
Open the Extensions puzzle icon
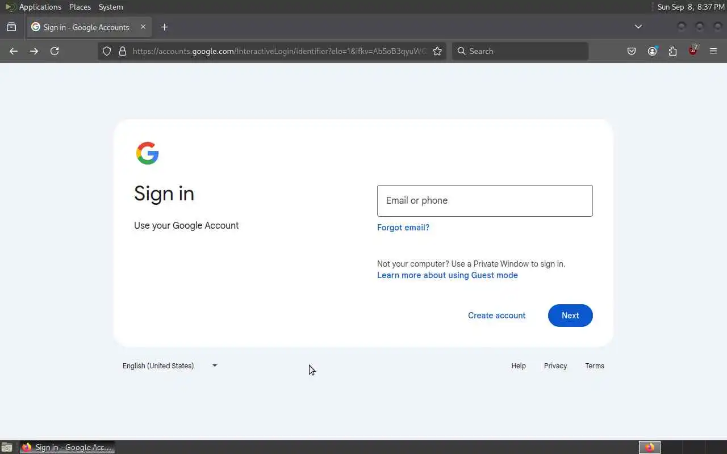(x=672, y=51)
